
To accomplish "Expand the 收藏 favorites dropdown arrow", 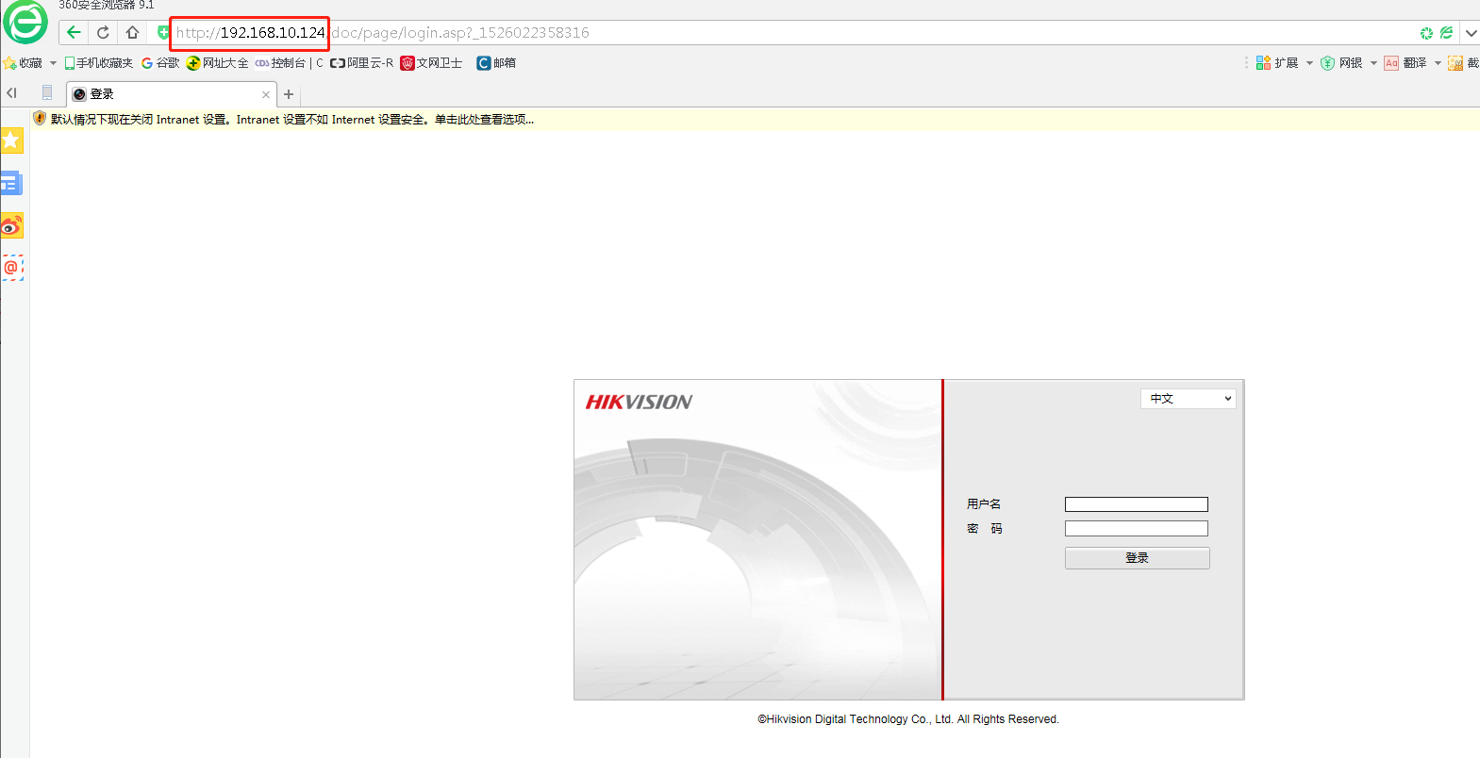I will (53, 63).
